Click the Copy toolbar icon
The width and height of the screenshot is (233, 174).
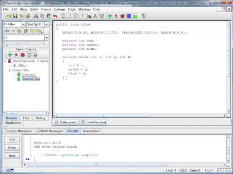(42, 16)
